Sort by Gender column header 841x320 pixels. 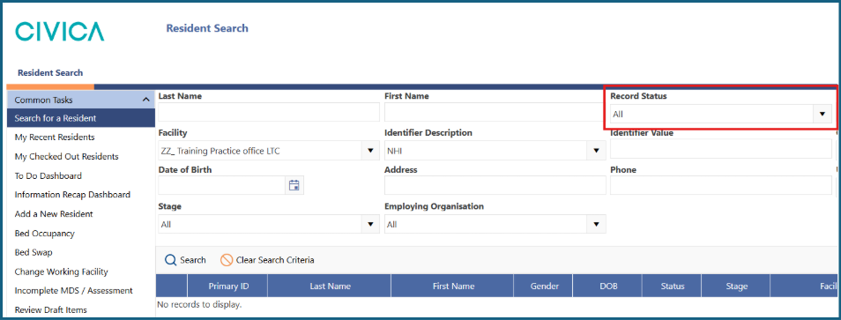tap(543, 287)
